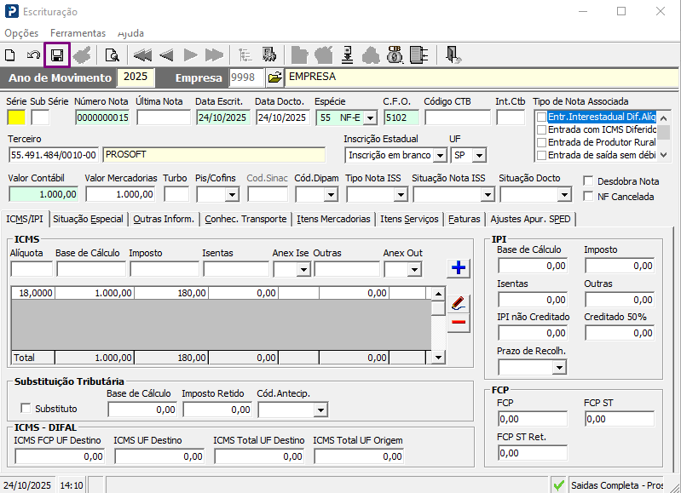Screen dimensions: 681x493
Task: Expand the Espécie dropdown
Action: (371, 118)
